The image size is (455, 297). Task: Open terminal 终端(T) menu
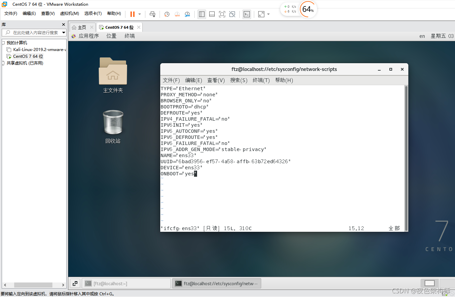(x=261, y=80)
